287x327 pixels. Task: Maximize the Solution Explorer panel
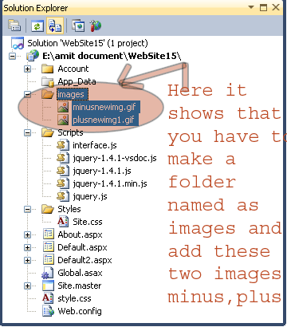coord(263,7)
